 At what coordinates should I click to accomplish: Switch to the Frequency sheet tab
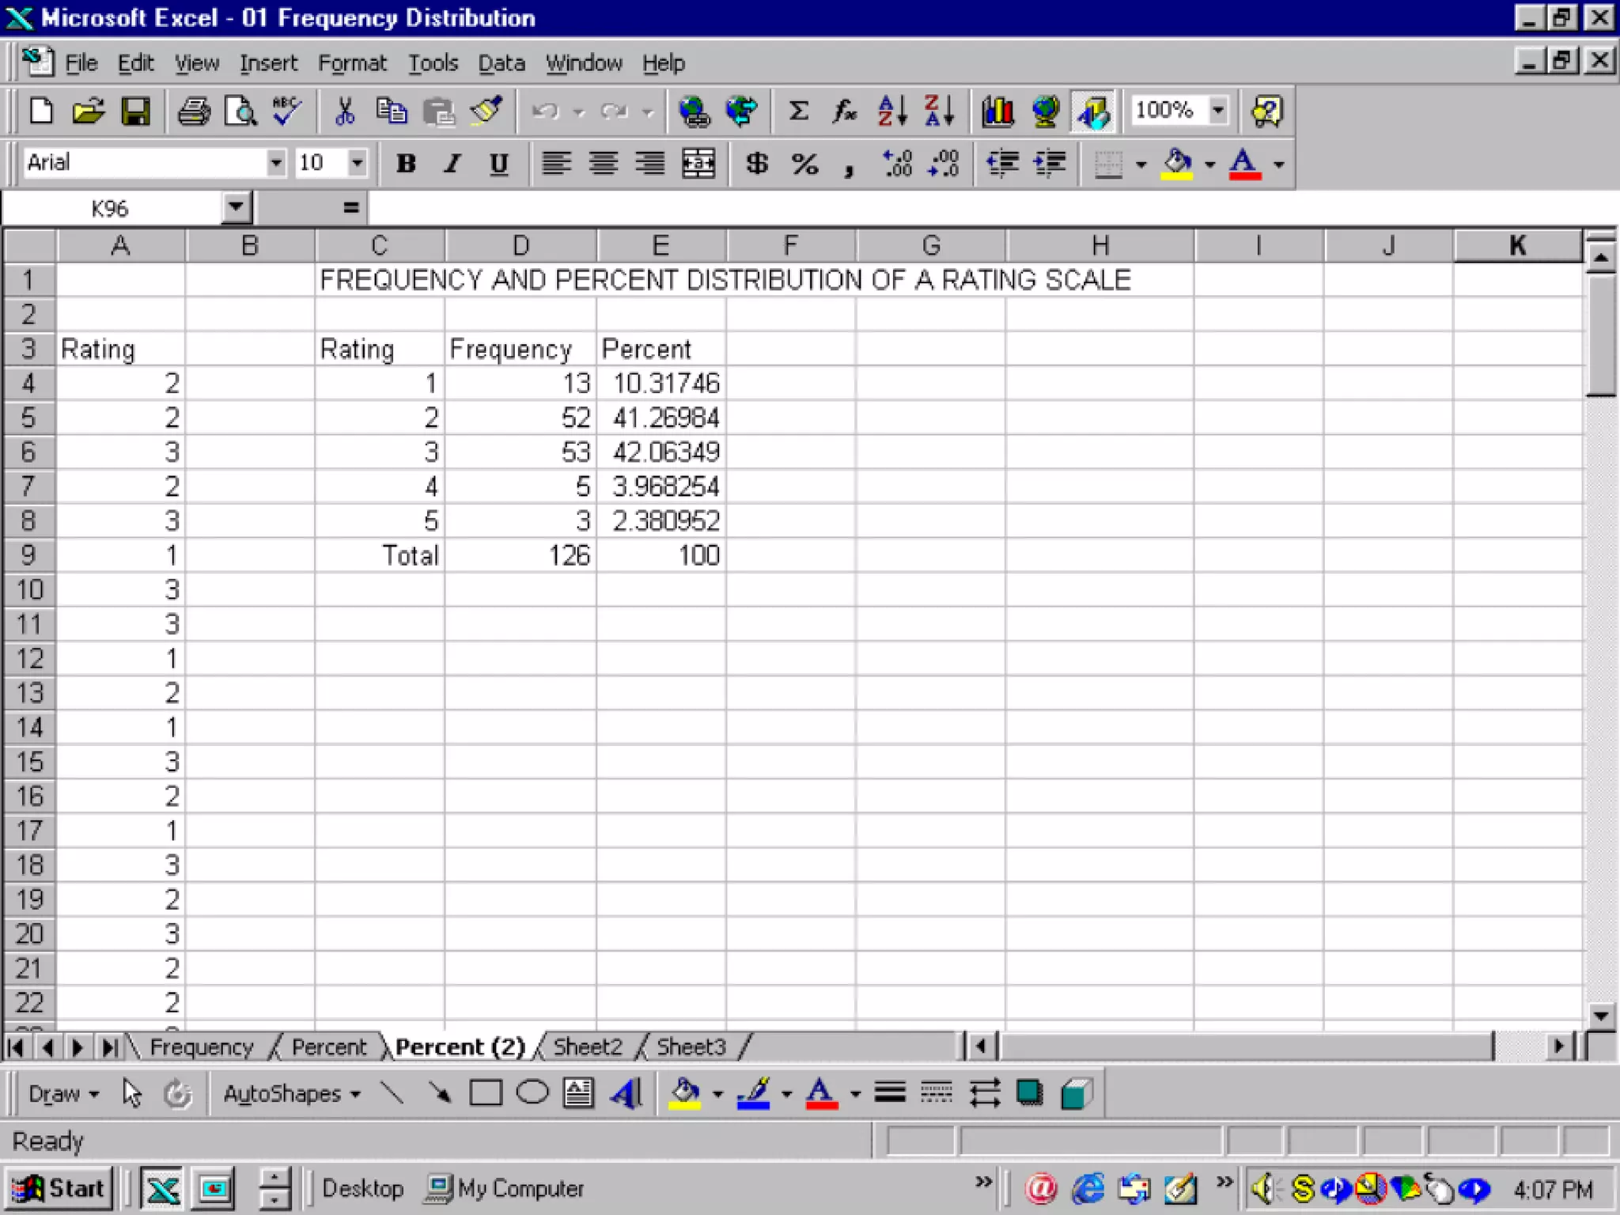[x=201, y=1047]
